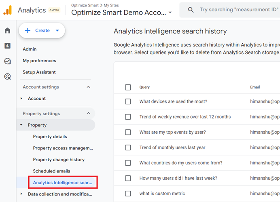Click the Property tree label

37,125
